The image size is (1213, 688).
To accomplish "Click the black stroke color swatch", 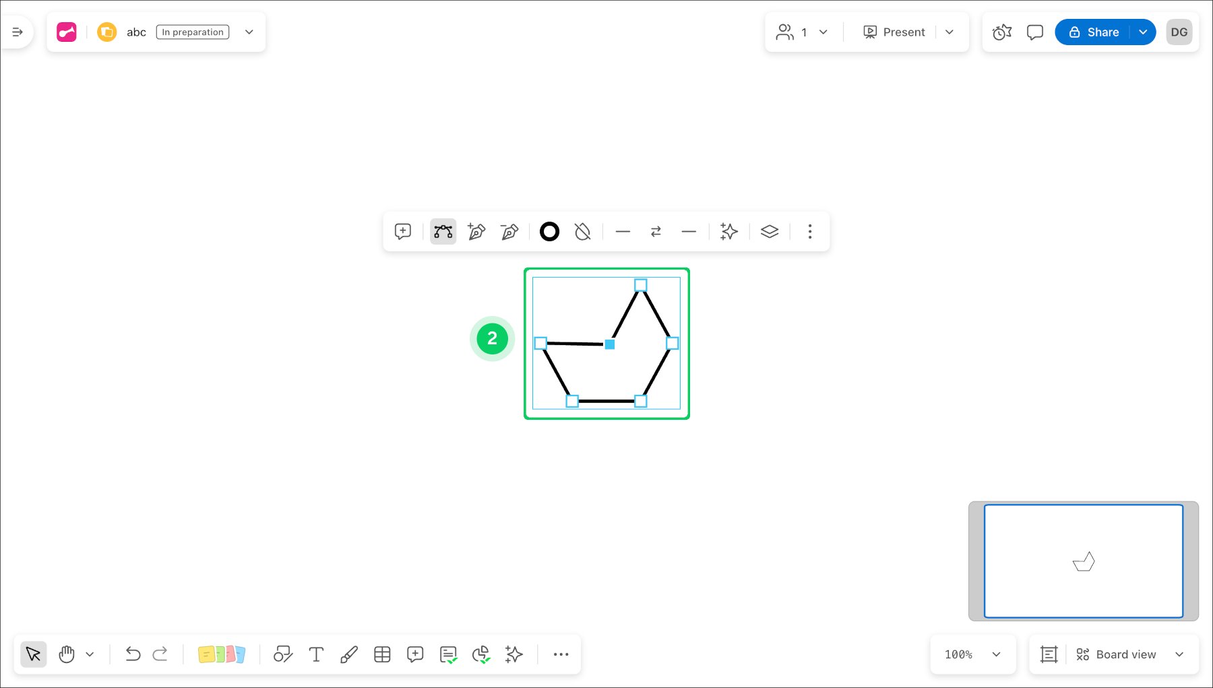I will [x=549, y=231].
